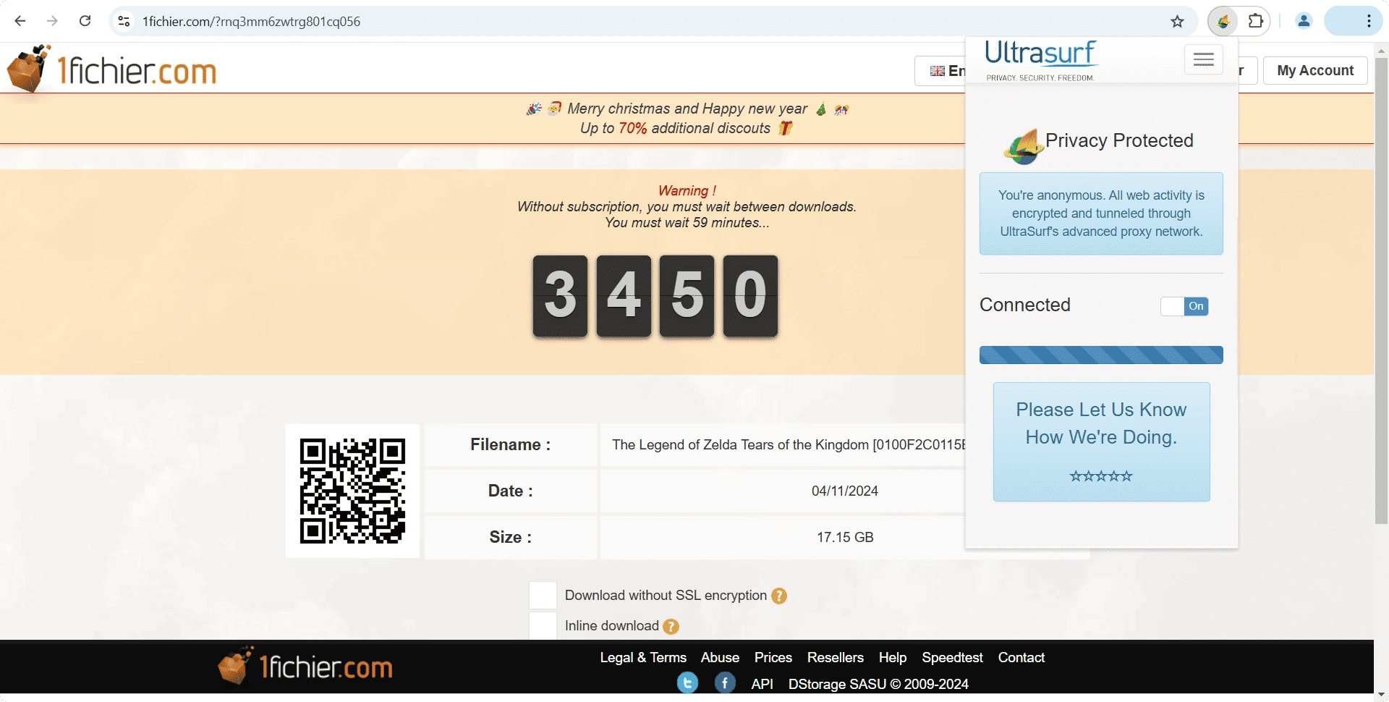
Task: Open the Facebook icon in footer
Action: click(x=725, y=682)
